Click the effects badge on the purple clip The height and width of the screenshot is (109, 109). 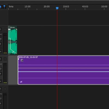[x=22, y=60]
